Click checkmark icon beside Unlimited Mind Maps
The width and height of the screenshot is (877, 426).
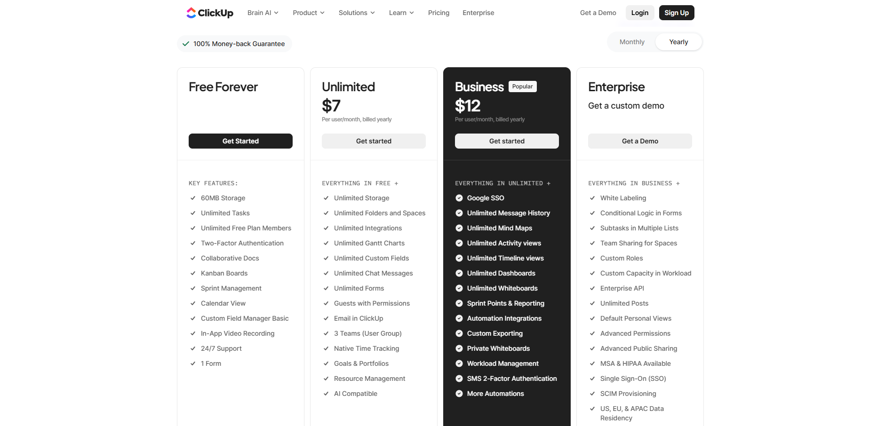coord(459,228)
